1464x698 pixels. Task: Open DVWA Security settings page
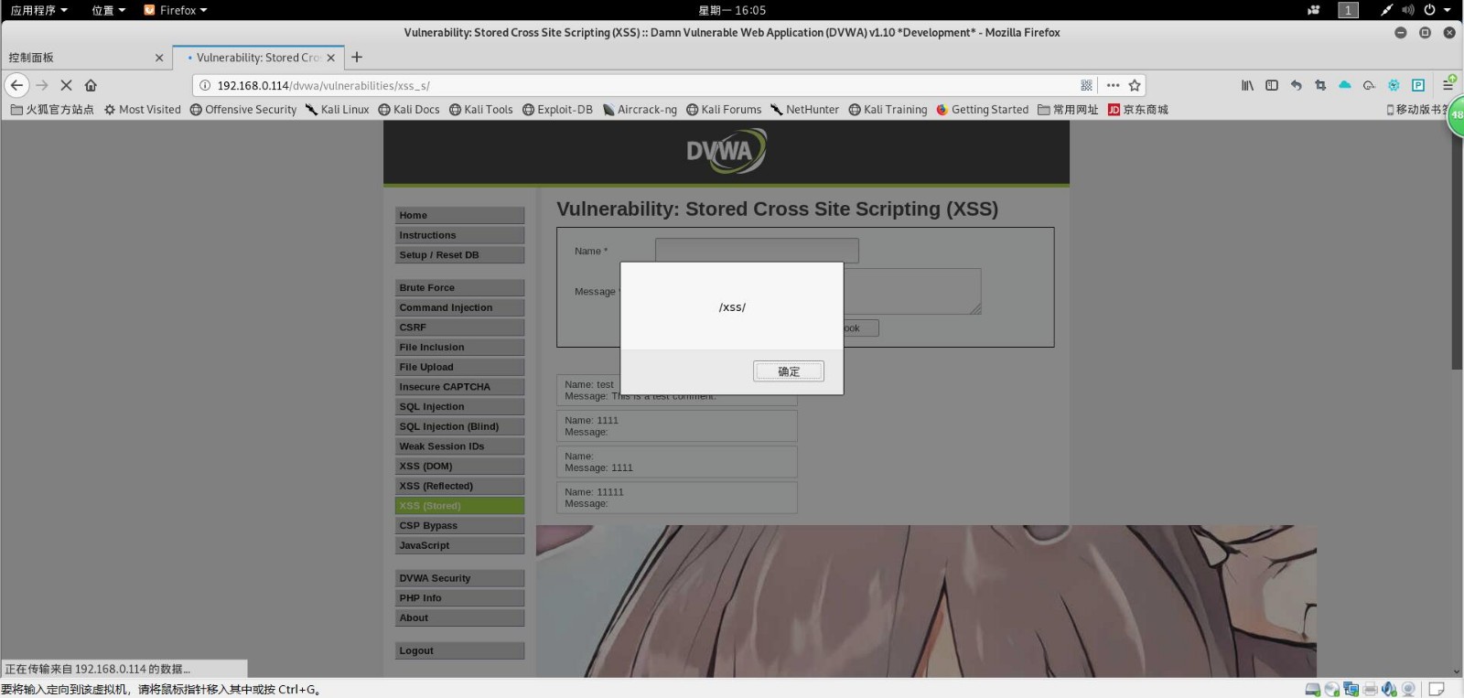[460, 578]
